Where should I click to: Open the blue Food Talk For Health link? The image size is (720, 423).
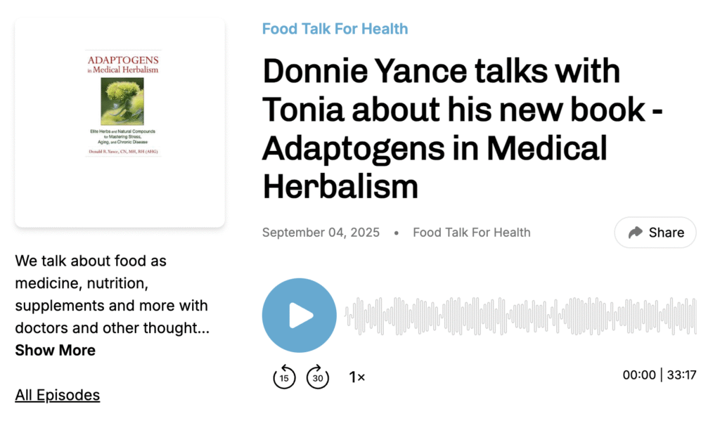pos(335,29)
